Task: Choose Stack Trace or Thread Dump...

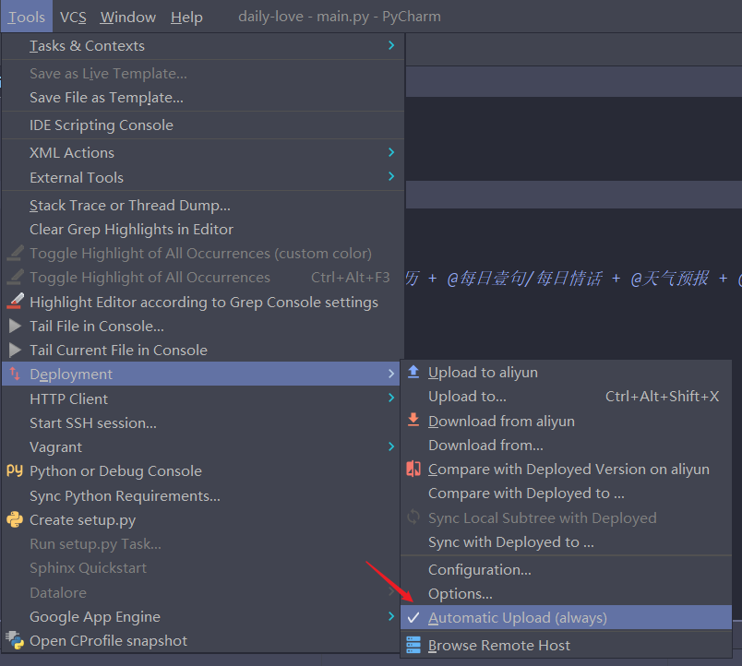Action: click(202, 206)
